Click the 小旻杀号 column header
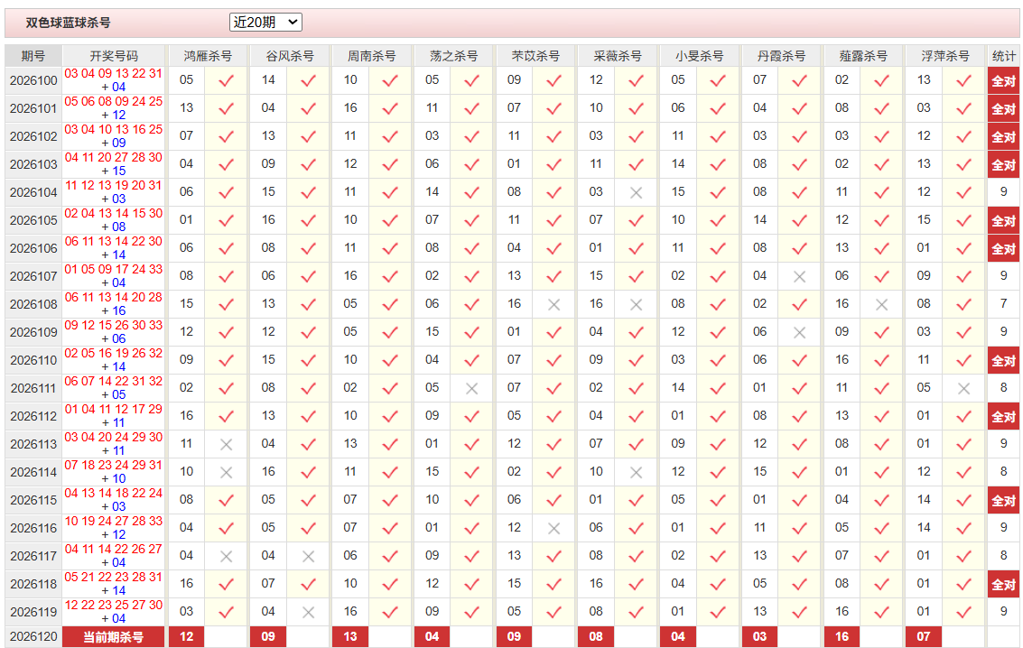Image resolution: width=1023 pixels, height=648 pixels. coord(700,56)
